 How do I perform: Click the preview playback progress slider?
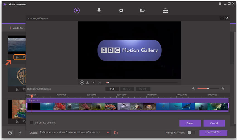[142, 82]
